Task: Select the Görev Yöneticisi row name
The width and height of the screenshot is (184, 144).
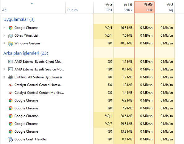Action: 26,35
